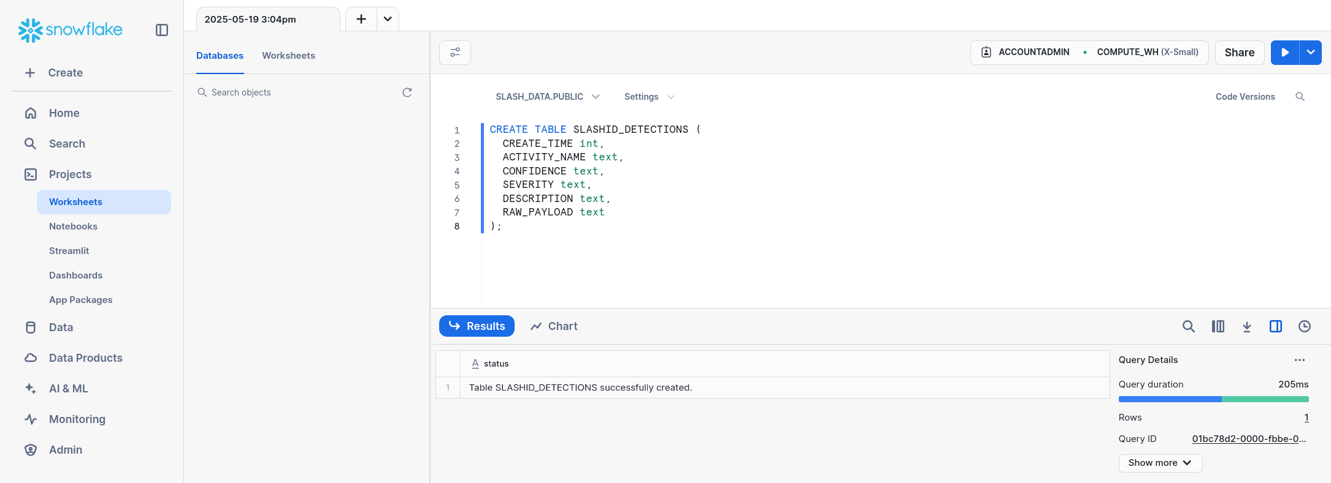
Task: Open the Query ID link
Action: click(x=1249, y=439)
